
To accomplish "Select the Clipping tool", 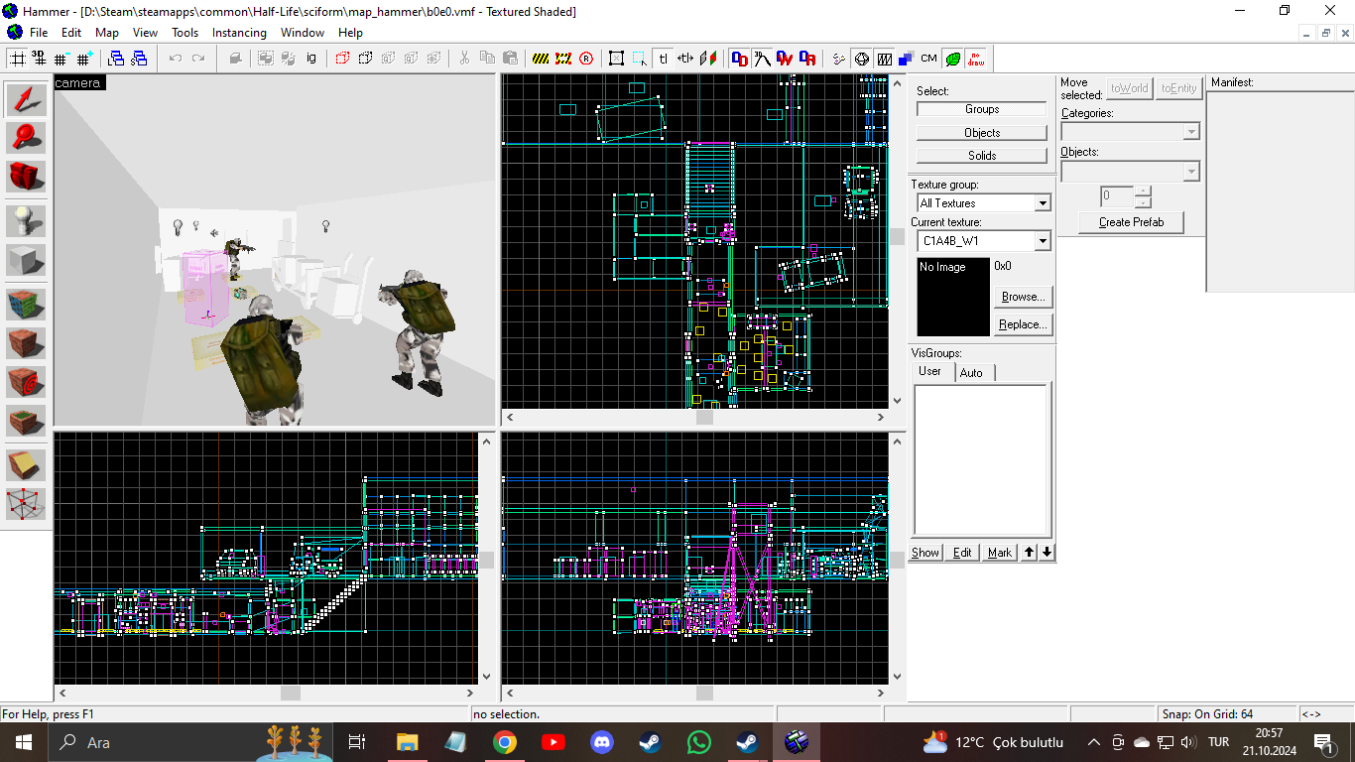I will point(27,464).
